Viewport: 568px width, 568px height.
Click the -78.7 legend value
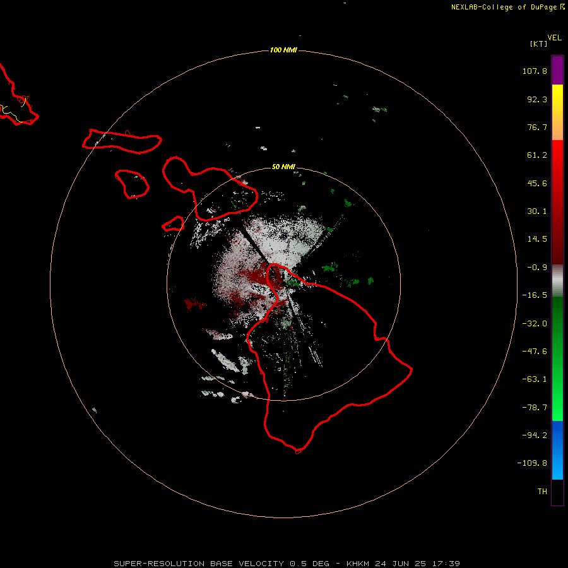click(535, 408)
